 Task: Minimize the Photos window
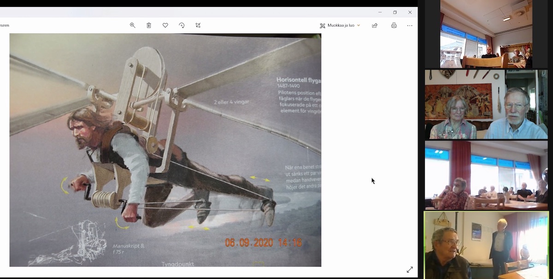point(380,12)
